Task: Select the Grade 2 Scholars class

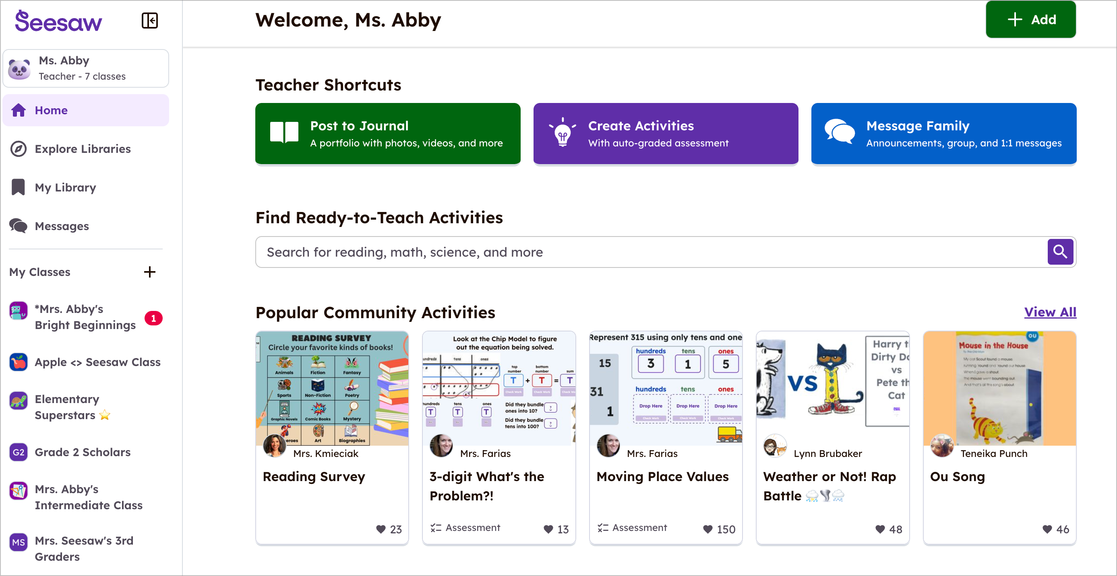Action: (x=83, y=452)
